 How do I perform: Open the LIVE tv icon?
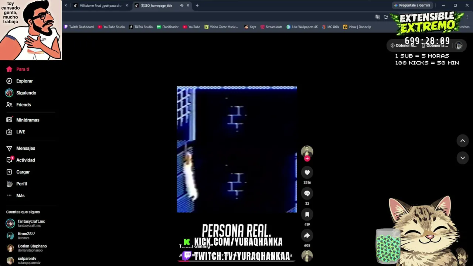click(x=9, y=132)
